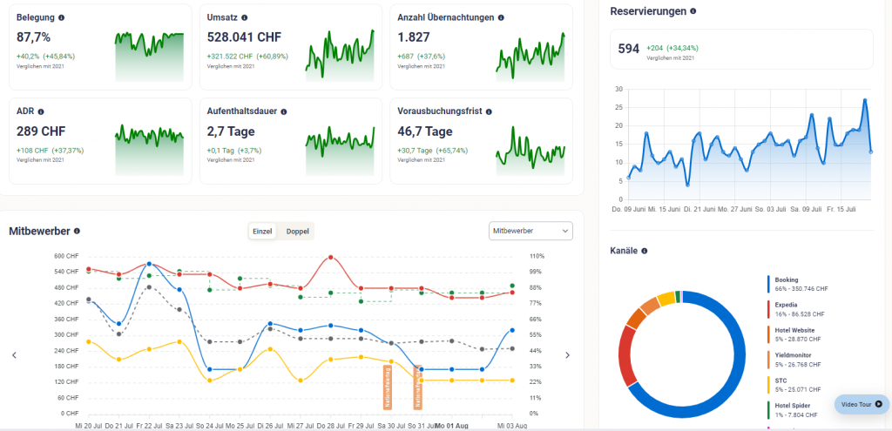Click the info icon next to Belegung
Image resolution: width=892 pixels, height=431 pixels.
coord(61,17)
